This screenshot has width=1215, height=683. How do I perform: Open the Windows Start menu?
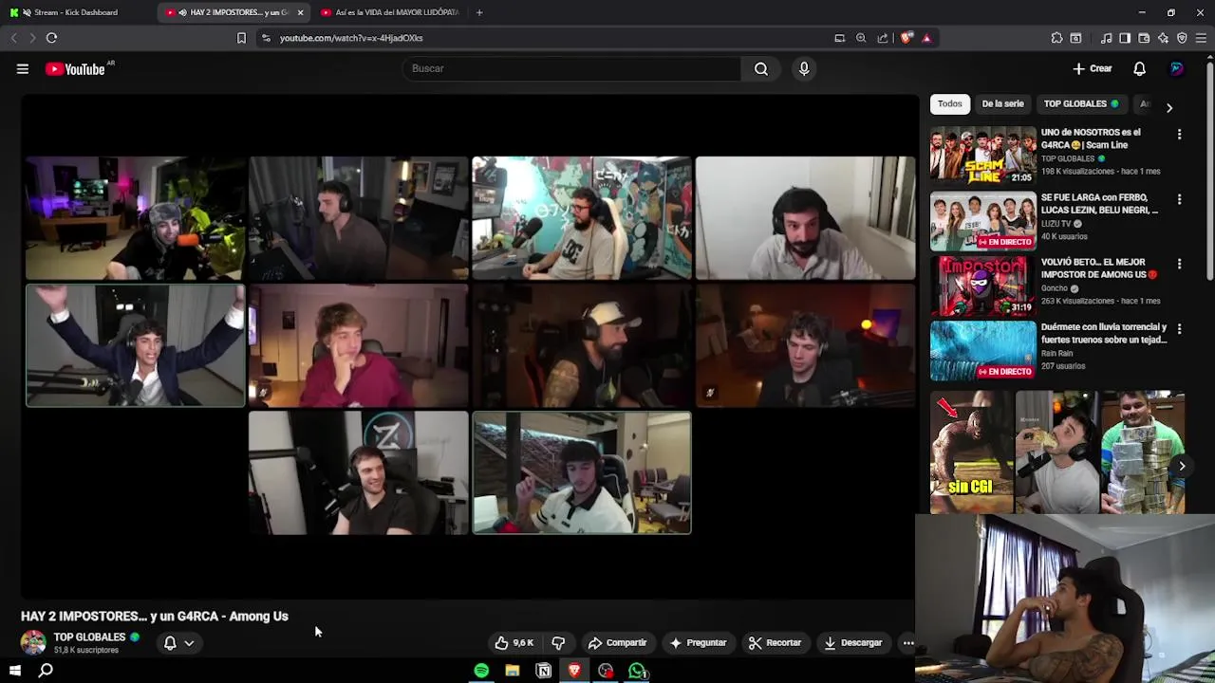click(x=14, y=671)
